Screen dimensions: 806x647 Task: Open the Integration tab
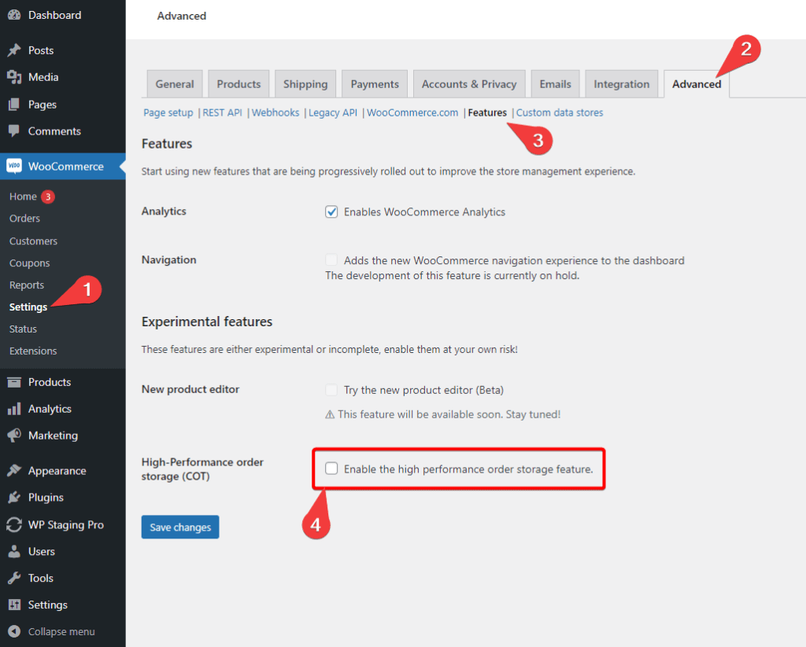pos(622,83)
